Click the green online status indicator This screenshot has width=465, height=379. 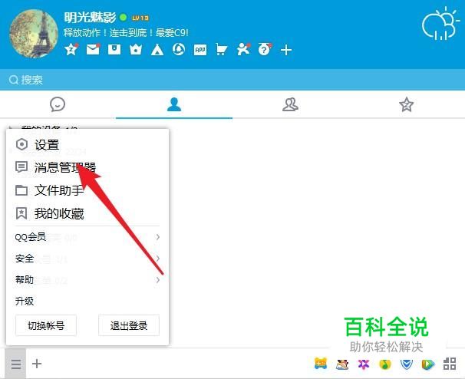[123, 18]
